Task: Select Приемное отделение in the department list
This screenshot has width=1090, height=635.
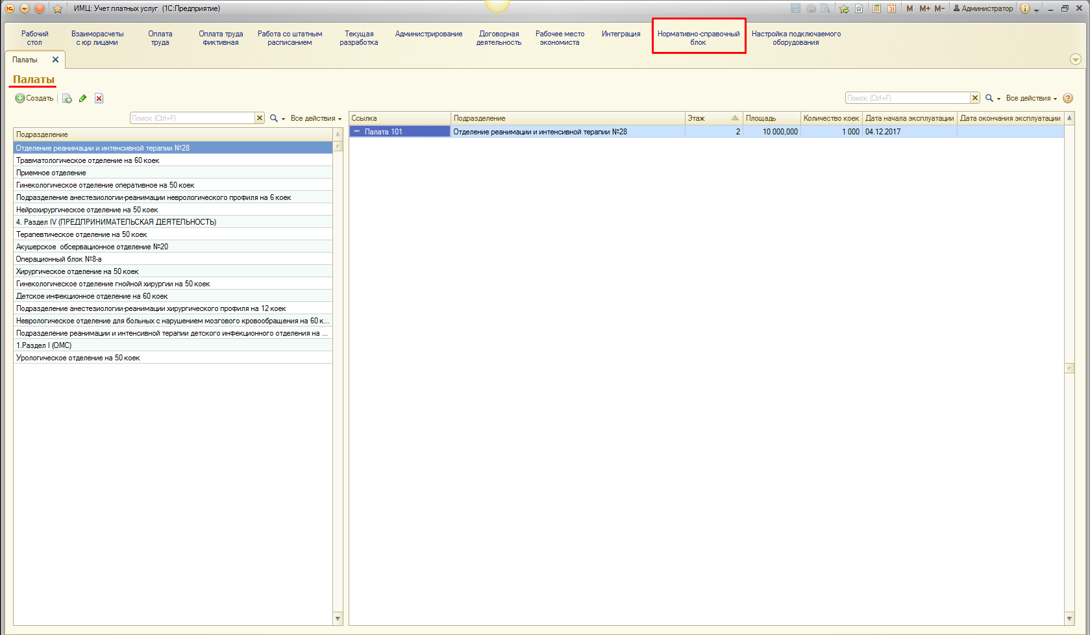Action: coord(51,173)
